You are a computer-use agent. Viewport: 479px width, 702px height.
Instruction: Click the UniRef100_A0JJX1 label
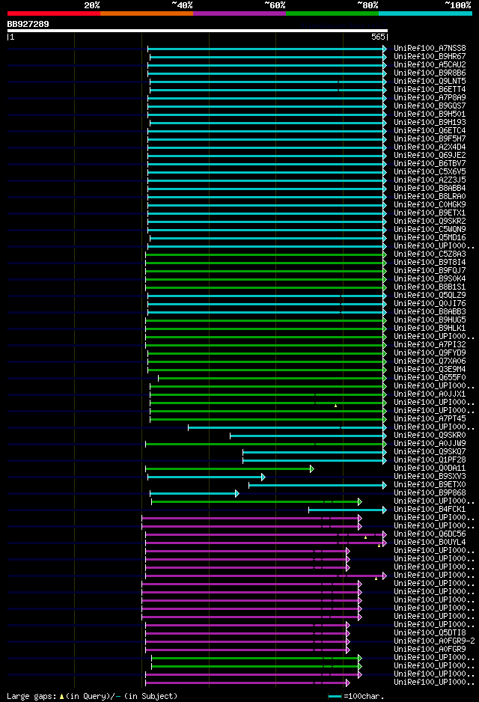[430, 394]
